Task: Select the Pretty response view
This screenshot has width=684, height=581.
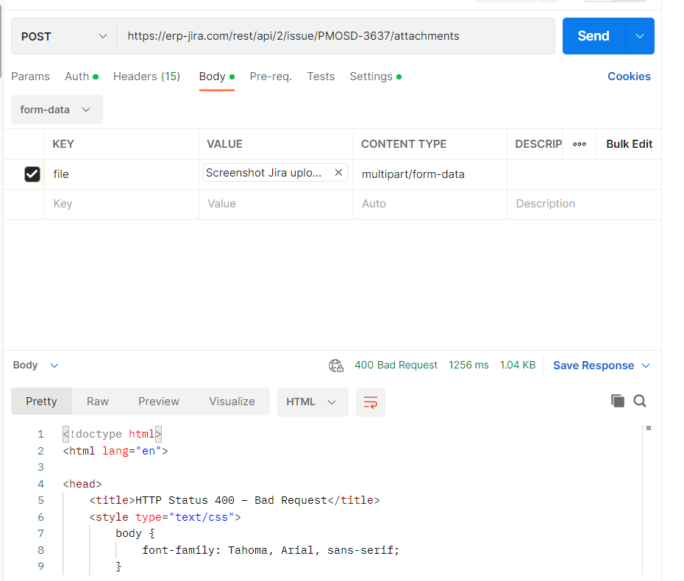Action: 41,402
